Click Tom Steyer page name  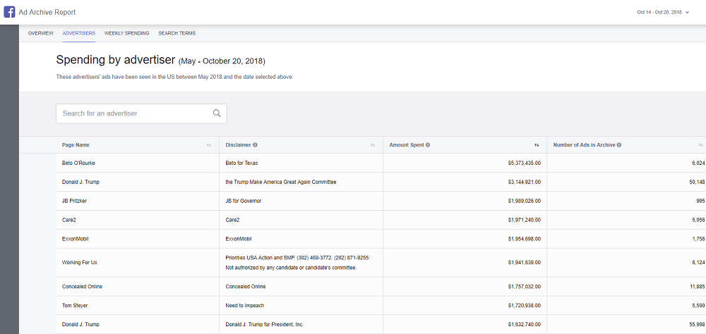click(x=75, y=305)
